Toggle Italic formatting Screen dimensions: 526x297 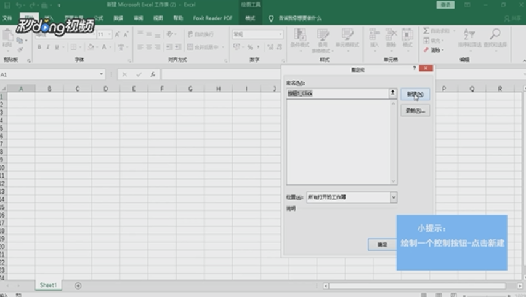coord(48,47)
